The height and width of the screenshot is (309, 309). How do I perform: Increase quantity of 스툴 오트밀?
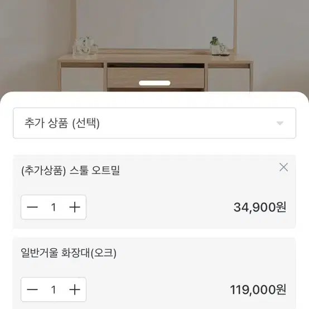pos(75,207)
